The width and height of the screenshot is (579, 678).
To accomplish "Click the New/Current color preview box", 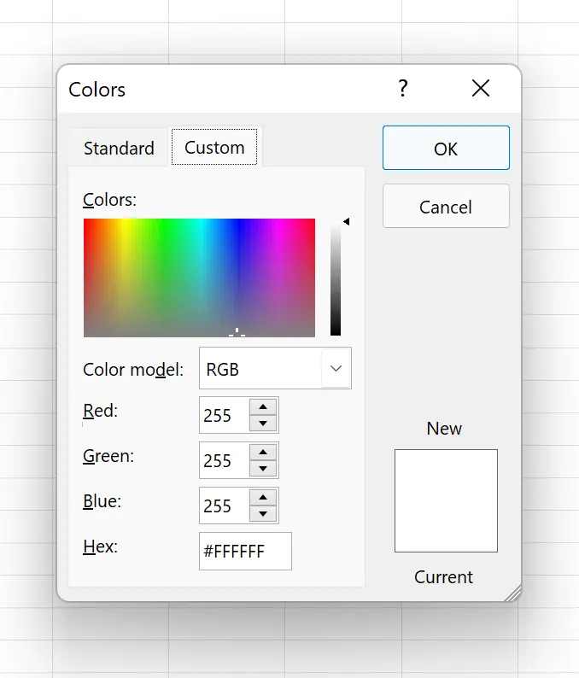I will click(x=446, y=500).
